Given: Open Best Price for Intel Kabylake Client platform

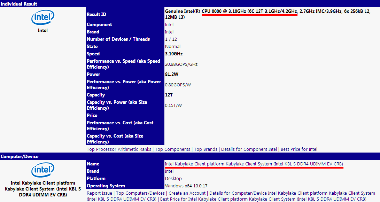Looking at the screenshot, I should [x=263, y=199].
